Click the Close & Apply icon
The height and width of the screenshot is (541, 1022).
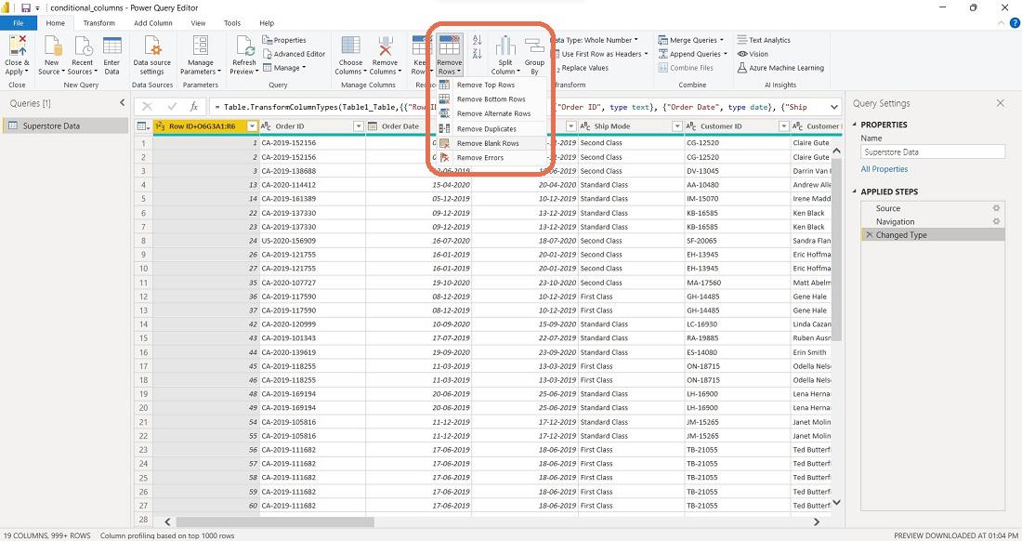click(x=17, y=46)
